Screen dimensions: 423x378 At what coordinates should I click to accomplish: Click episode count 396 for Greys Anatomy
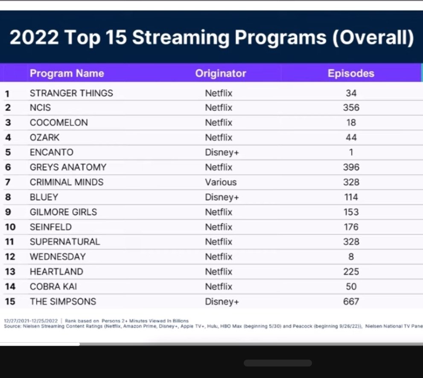(351, 167)
